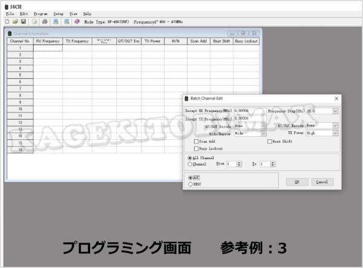The image size is (363, 268).
Task: Select channel row 12 header
Action: coord(20,123)
